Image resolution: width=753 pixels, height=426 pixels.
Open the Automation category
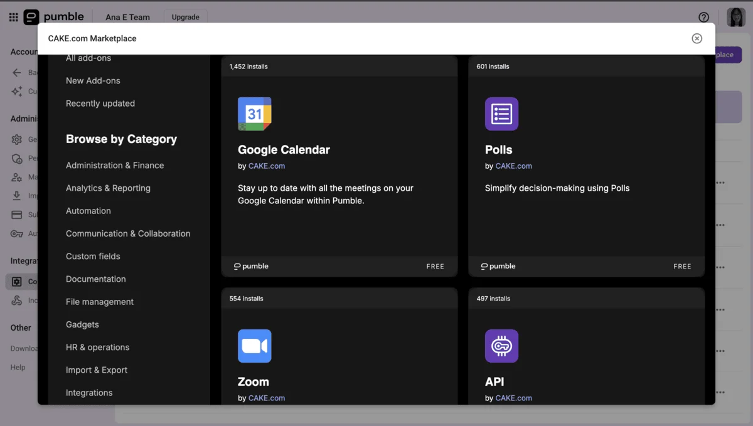point(88,211)
